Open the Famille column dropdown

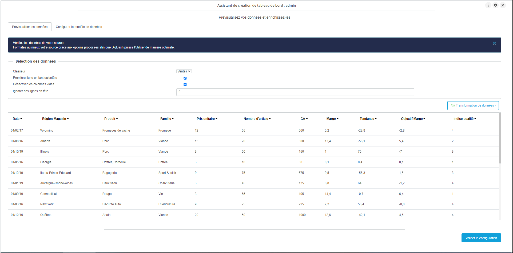(167, 119)
